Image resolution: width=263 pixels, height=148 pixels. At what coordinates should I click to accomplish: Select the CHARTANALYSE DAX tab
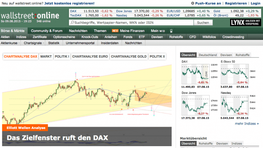(x=20, y=56)
